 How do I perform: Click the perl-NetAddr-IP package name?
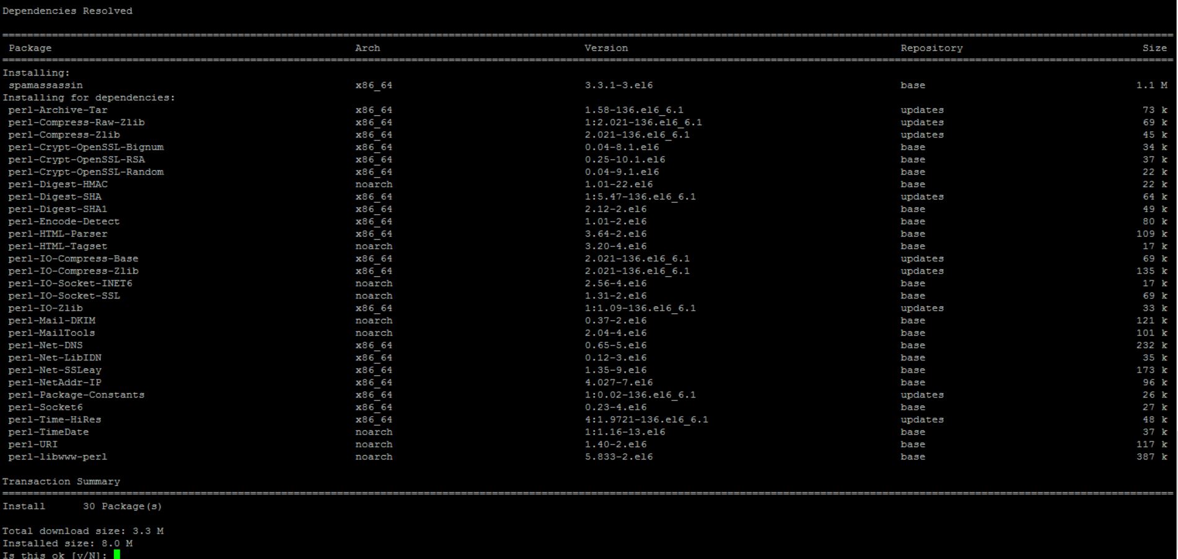pos(55,382)
